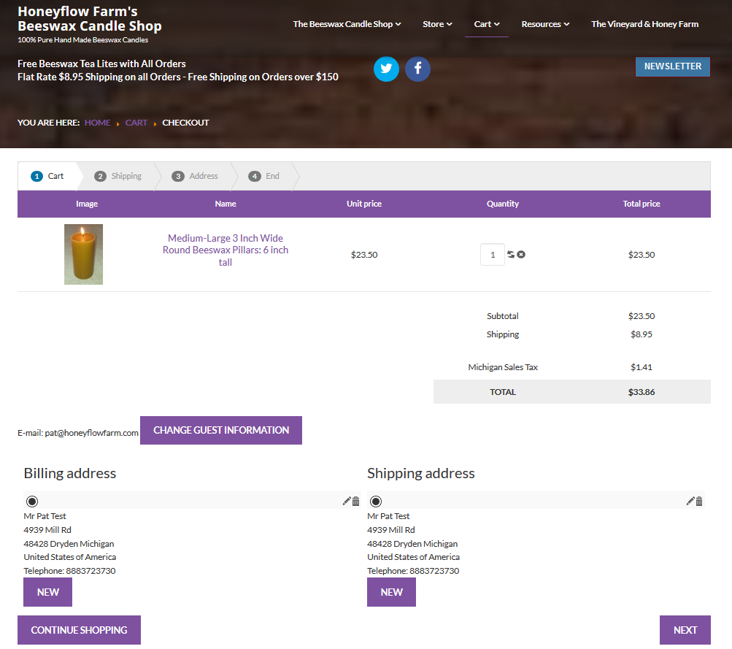Open the Medium-Large 3 Inch Wide Pillars product link

pos(226,250)
